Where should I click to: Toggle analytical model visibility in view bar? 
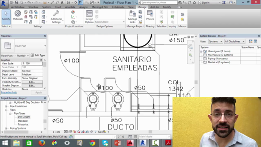[104, 131]
